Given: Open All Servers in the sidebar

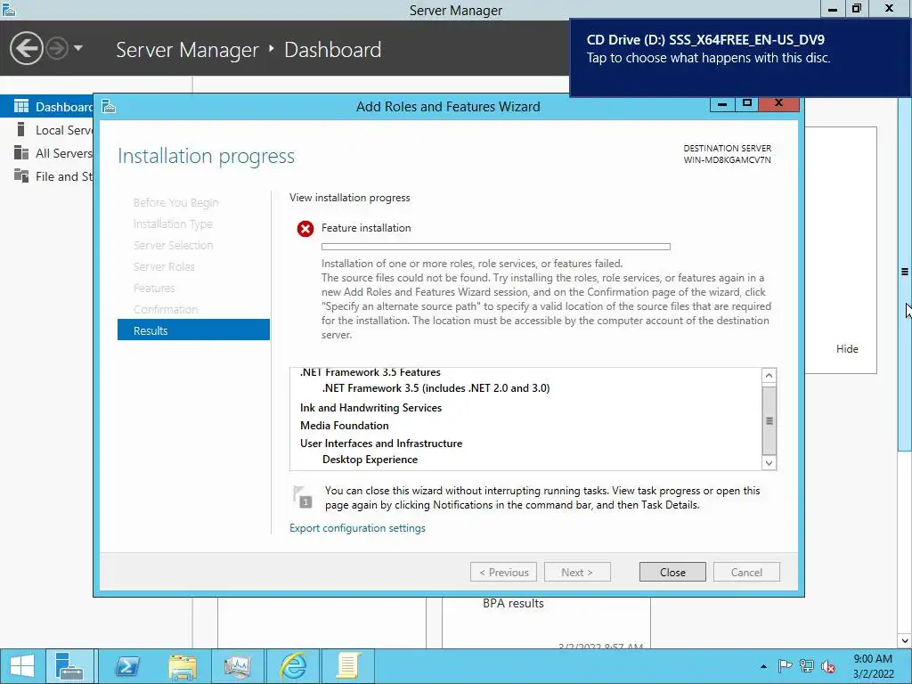Looking at the screenshot, I should coord(46,153).
